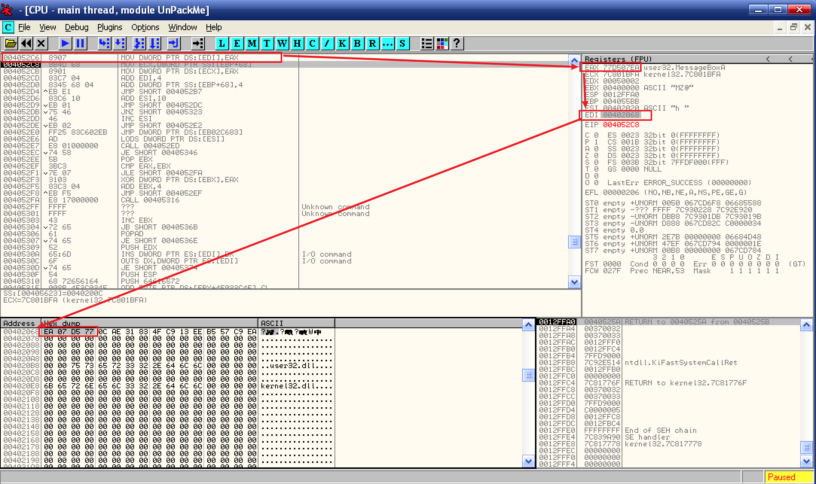The height and width of the screenshot is (484, 816).
Task: Open the Plugins menu
Action: 110,27
